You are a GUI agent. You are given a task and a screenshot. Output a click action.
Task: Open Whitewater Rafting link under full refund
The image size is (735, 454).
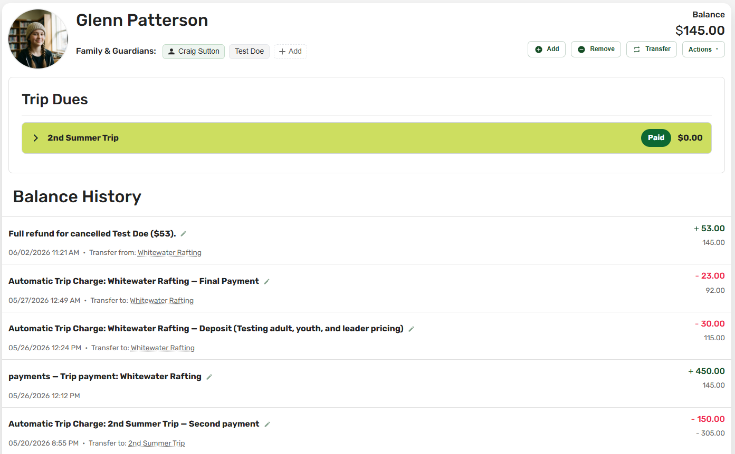pos(169,253)
